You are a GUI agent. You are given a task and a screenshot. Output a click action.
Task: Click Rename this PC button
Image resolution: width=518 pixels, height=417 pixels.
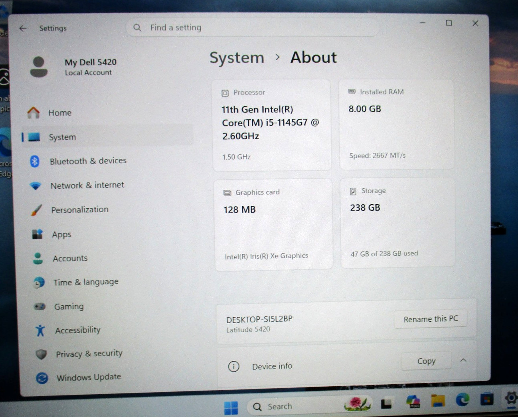[x=431, y=319]
